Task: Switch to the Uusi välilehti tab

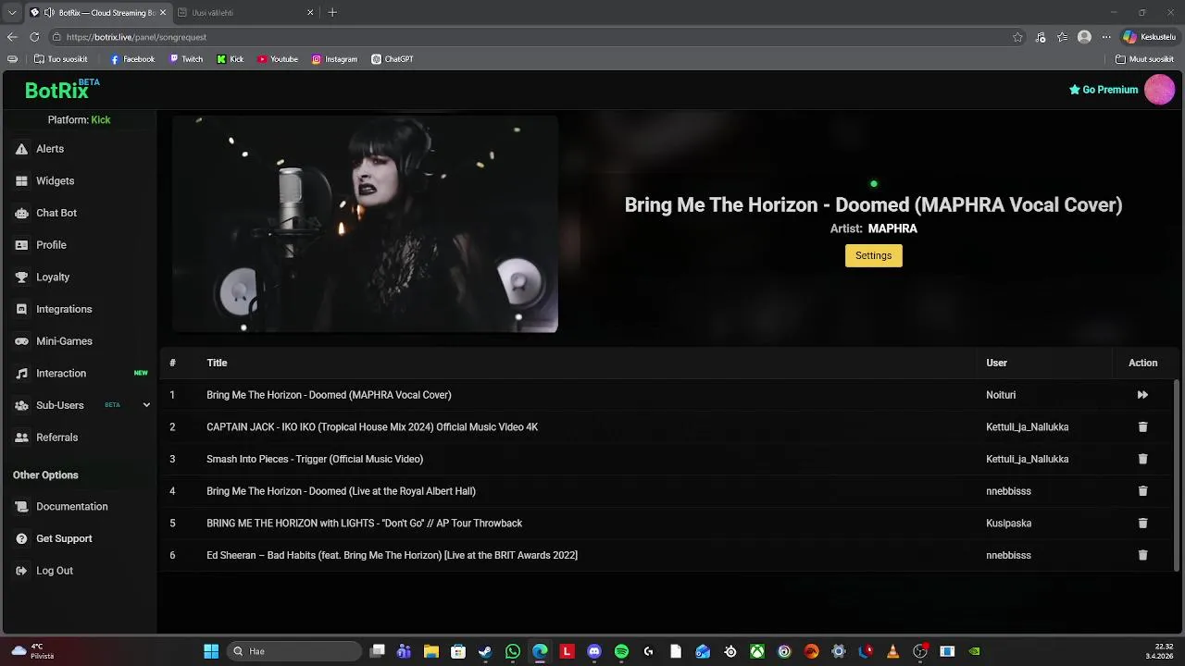Action: 246,13
